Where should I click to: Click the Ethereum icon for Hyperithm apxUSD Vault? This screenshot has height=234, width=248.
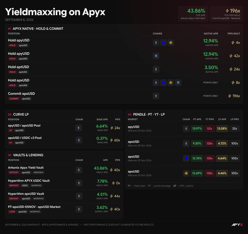tap(79, 196)
